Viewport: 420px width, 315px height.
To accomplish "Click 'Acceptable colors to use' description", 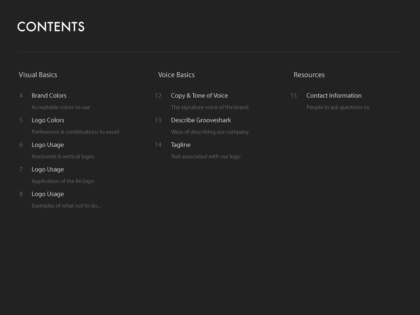I will 61,107.
